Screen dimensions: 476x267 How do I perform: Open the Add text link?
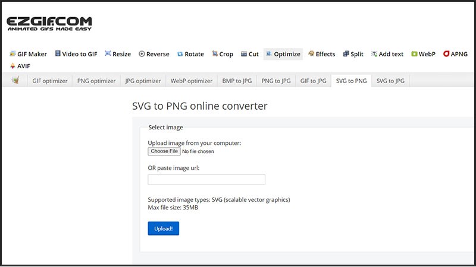[391, 54]
